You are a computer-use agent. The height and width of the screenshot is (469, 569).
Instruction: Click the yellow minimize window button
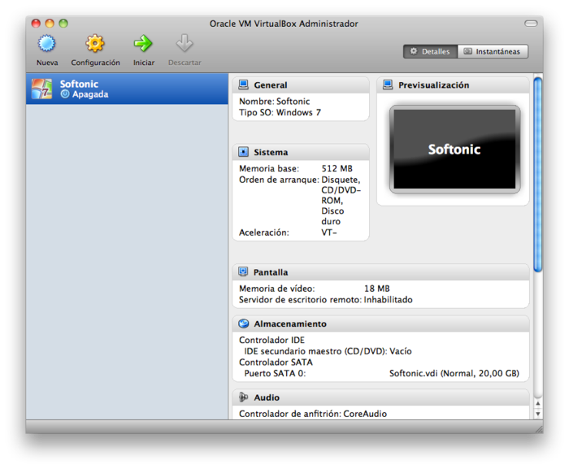[x=50, y=24]
